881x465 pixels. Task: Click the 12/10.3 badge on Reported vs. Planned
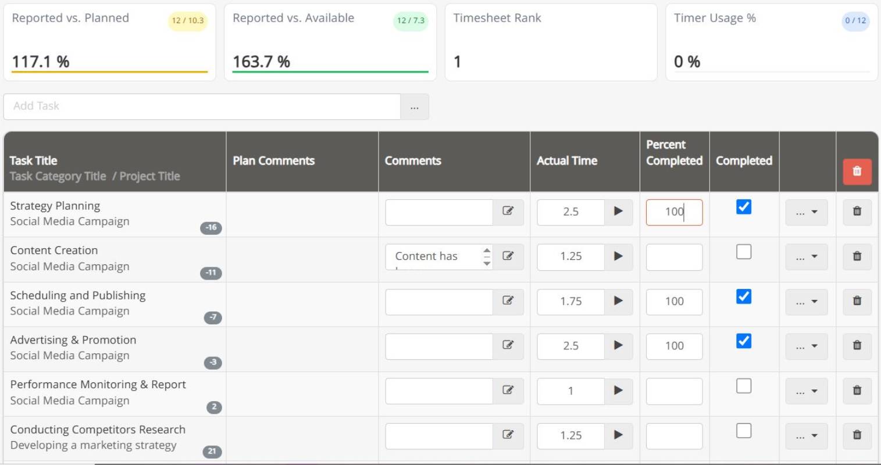[187, 20]
